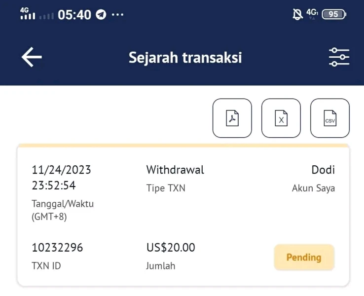Tap the left 4G signal bars
The image size is (364, 296).
(28, 14)
